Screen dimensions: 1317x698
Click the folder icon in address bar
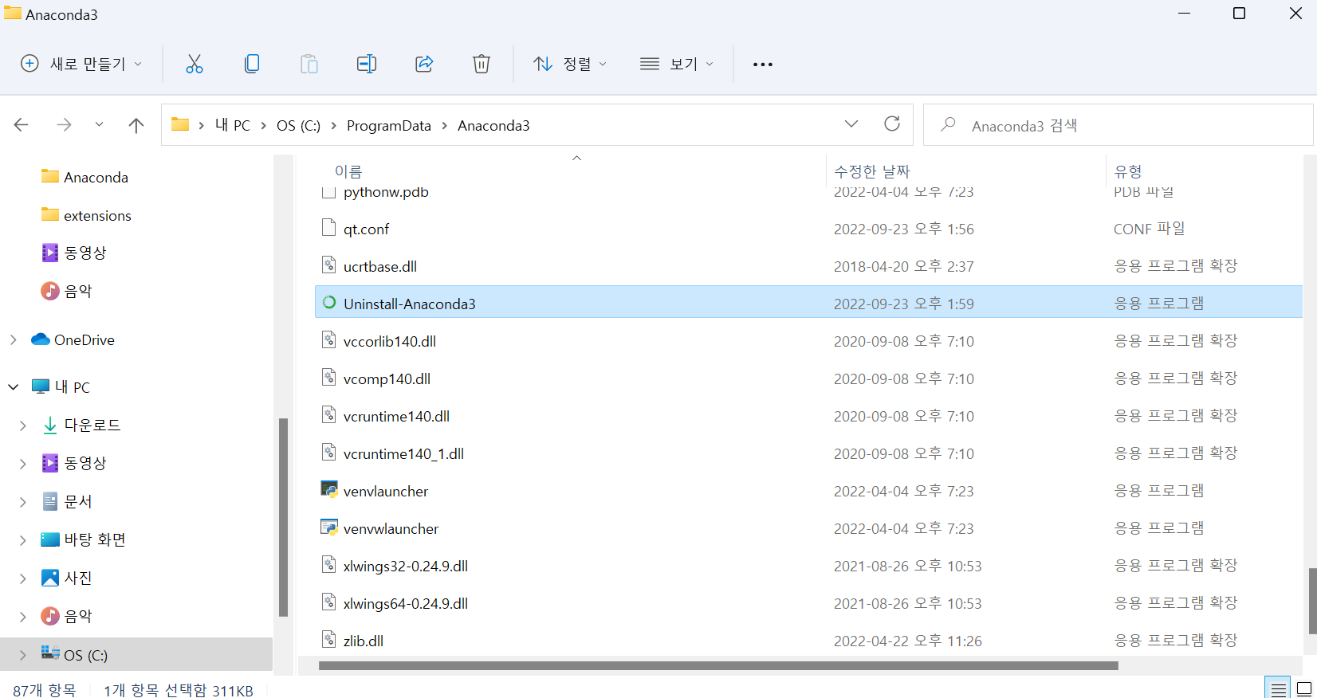click(180, 124)
